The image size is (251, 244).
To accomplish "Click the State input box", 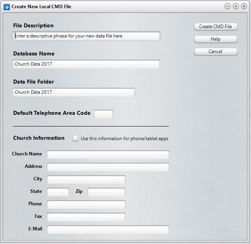I will tap(58, 192).
